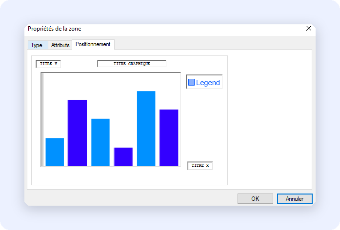Click the shortest light blue bar

(x=55, y=152)
